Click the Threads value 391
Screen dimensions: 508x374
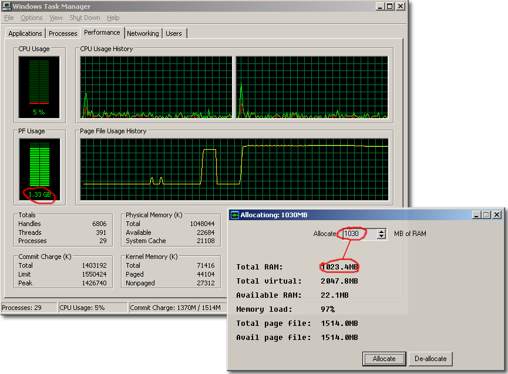(x=101, y=233)
